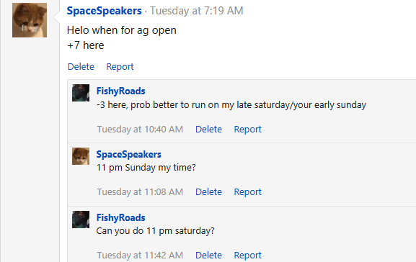Click the Tuesday at 11:08 AM comment timestamp

140,191
